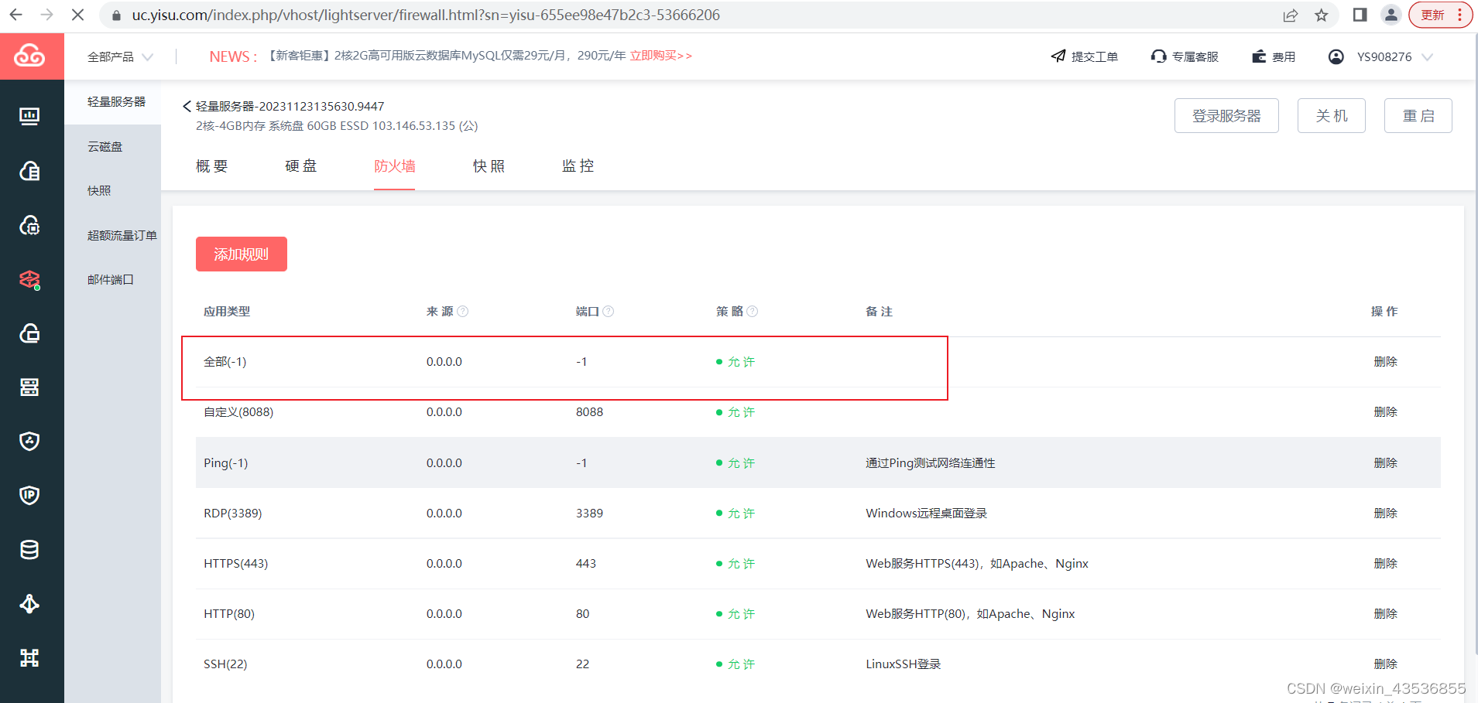Screen dimensions: 1478x703
Task: Click the Yisu cloud logo
Action: point(30,56)
